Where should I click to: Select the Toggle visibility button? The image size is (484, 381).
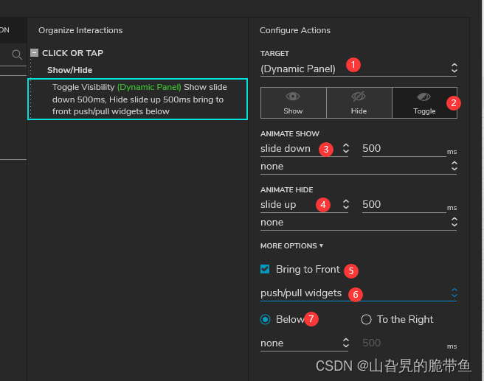424,102
